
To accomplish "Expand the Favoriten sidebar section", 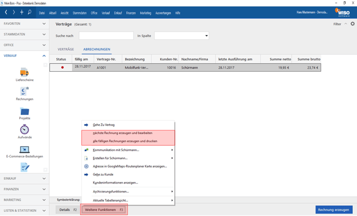I will (x=24, y=24).
